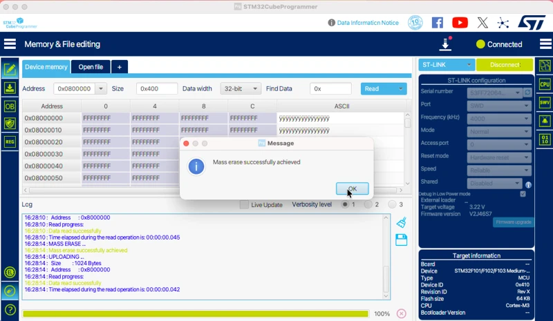Open the help question mark icon
The image size is (553, 321).
tap(10, 309)
